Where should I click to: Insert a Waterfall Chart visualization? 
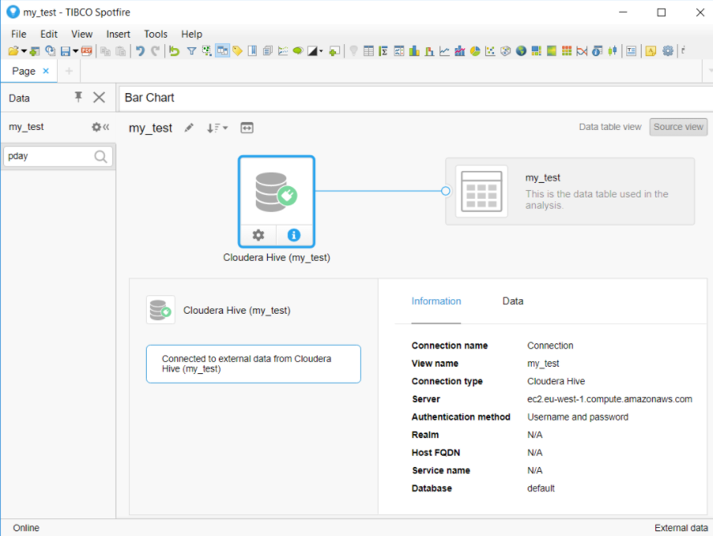tap(429, 51)
